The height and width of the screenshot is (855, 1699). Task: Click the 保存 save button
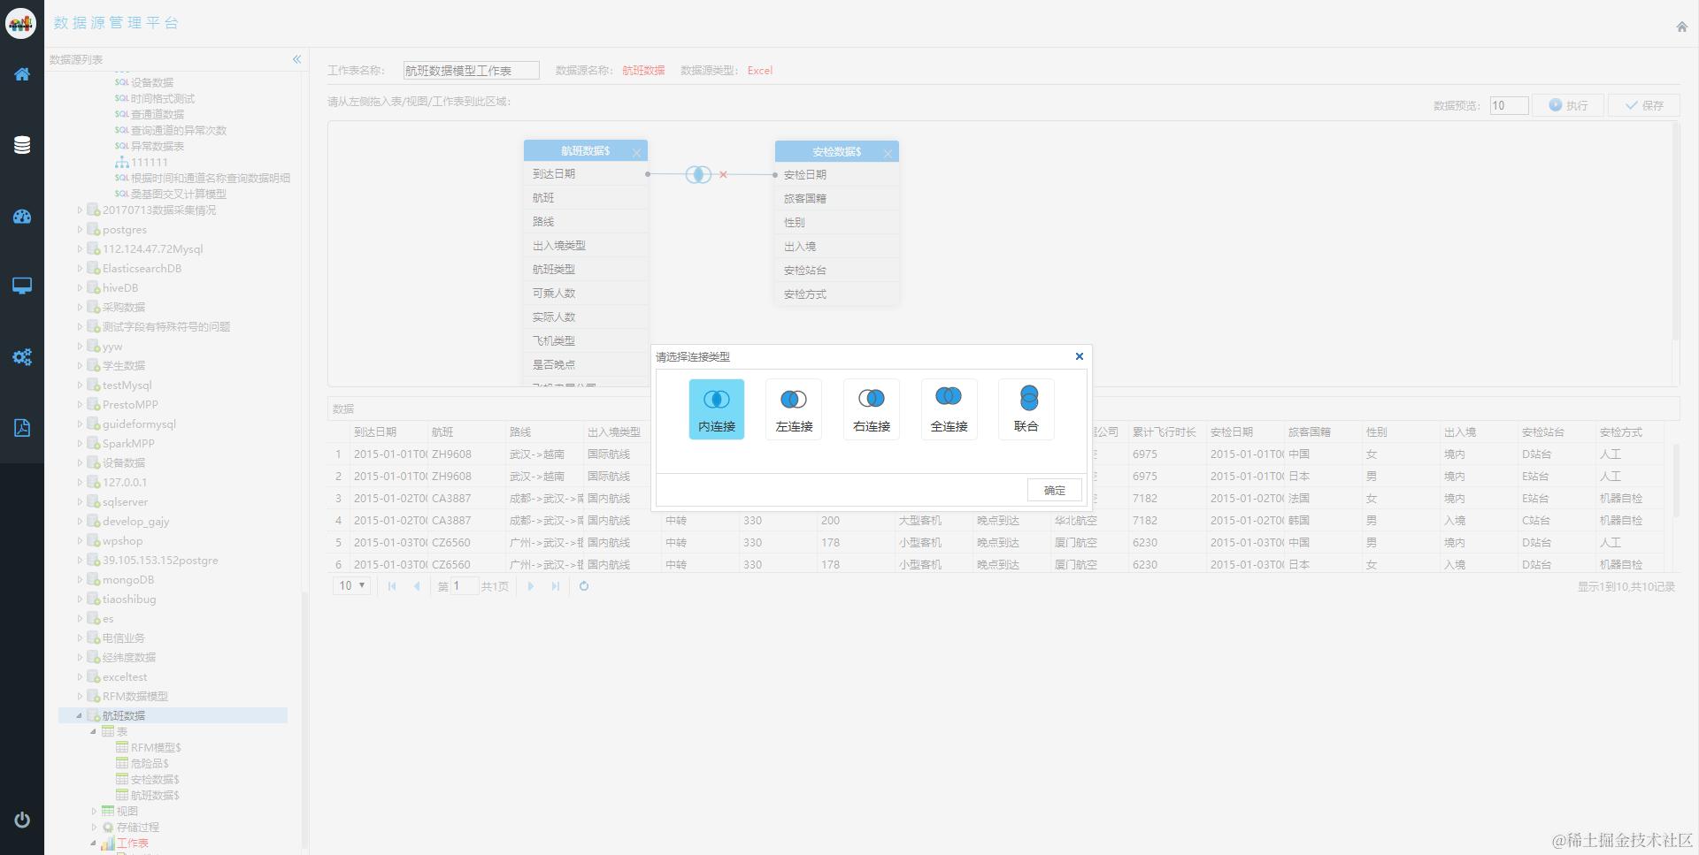tap(1644, 105)
